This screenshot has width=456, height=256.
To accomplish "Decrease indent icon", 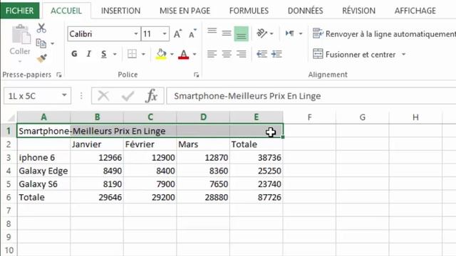I will pos(261,54).
